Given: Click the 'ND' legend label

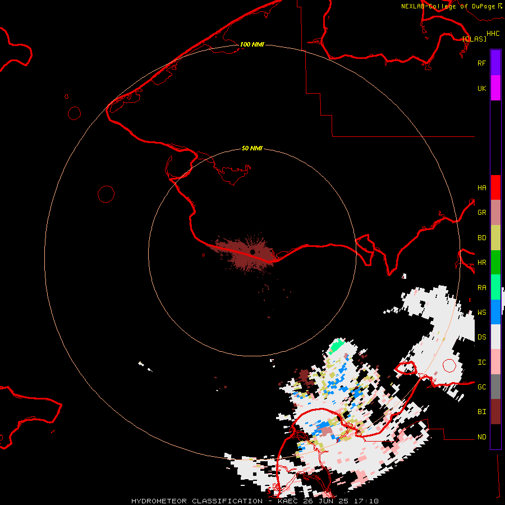Looking at the screenshot, I should coord(481,437).
